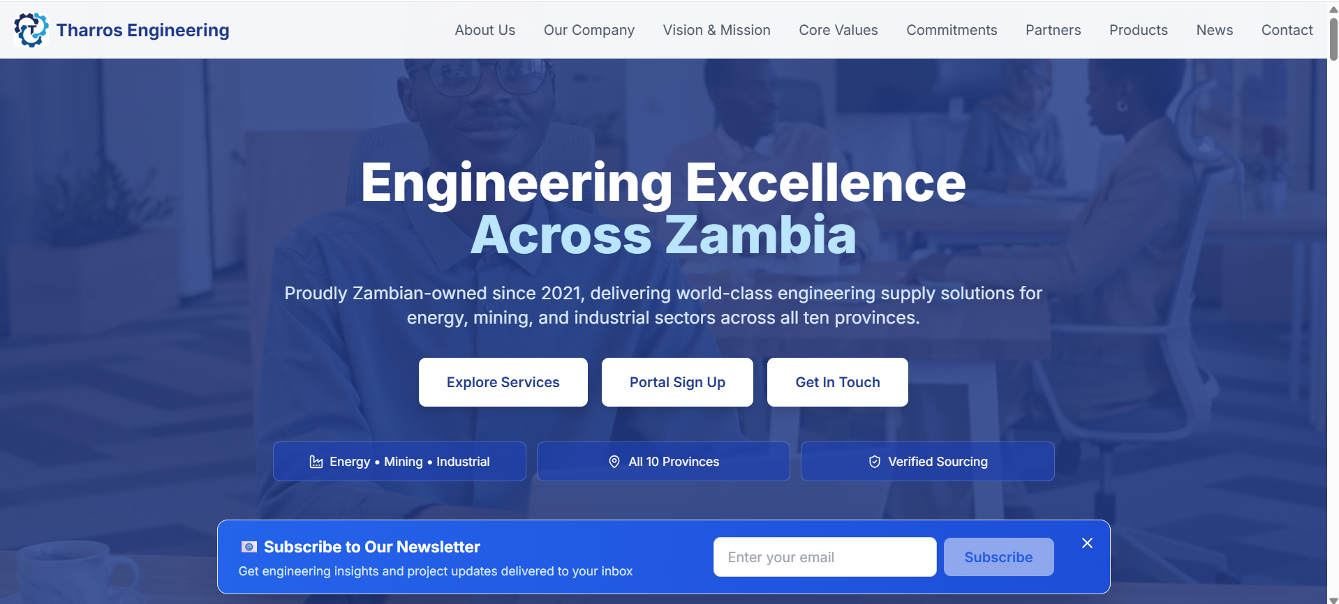Go to Our Company section
This screenshot has height=604, width=1339.
589,30
